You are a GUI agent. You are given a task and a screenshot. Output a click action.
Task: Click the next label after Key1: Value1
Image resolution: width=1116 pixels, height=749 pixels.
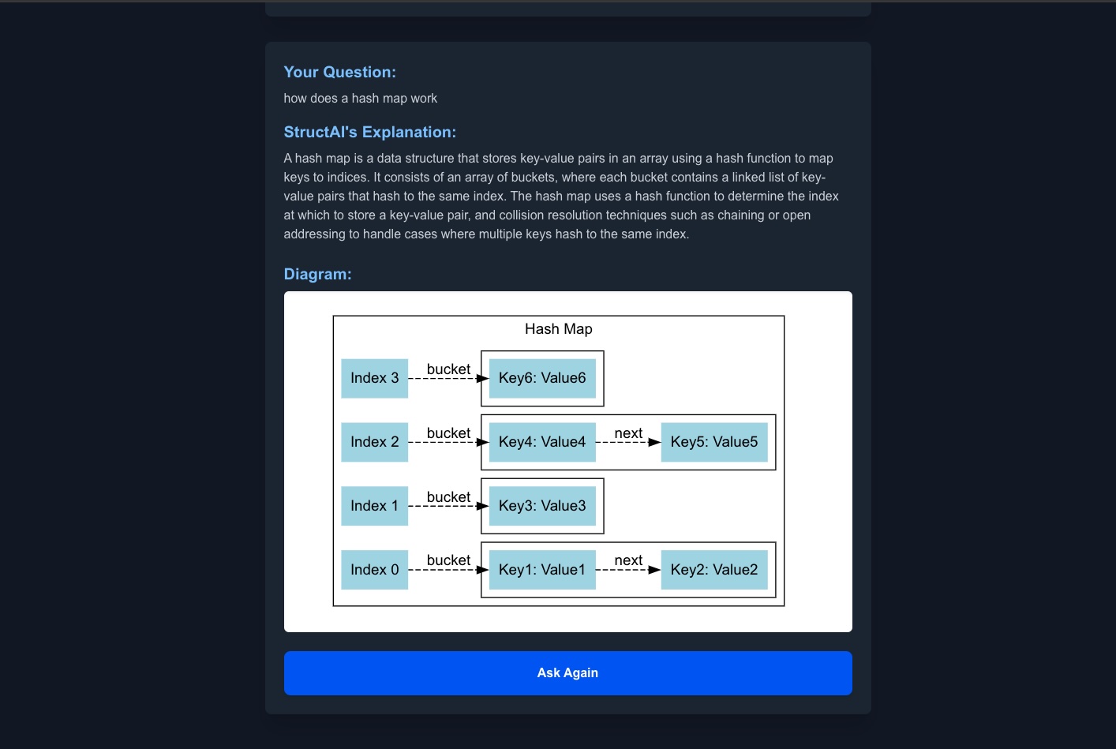tap(628, 560)
